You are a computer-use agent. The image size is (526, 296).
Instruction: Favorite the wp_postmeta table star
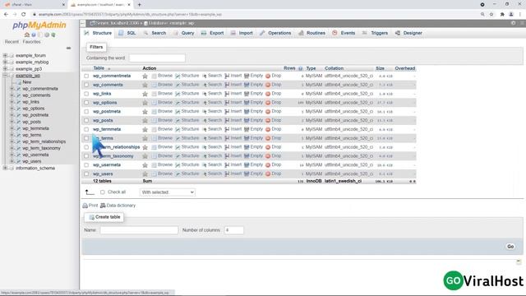(x=145, y=112)
